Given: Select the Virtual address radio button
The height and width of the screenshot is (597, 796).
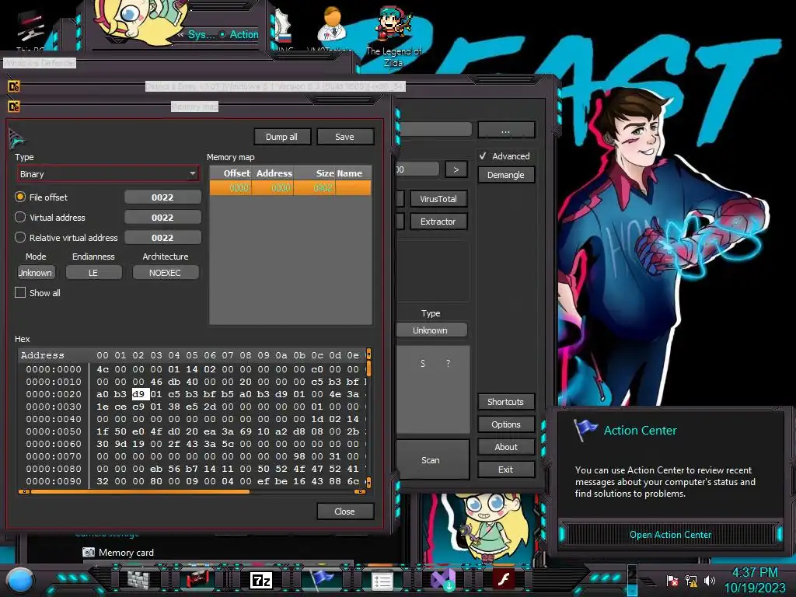Looking at the screenshot, I should (20, 218).
